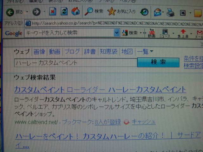
Task: Click the yellow note icon in toolbar
Action: click(198, 13)
